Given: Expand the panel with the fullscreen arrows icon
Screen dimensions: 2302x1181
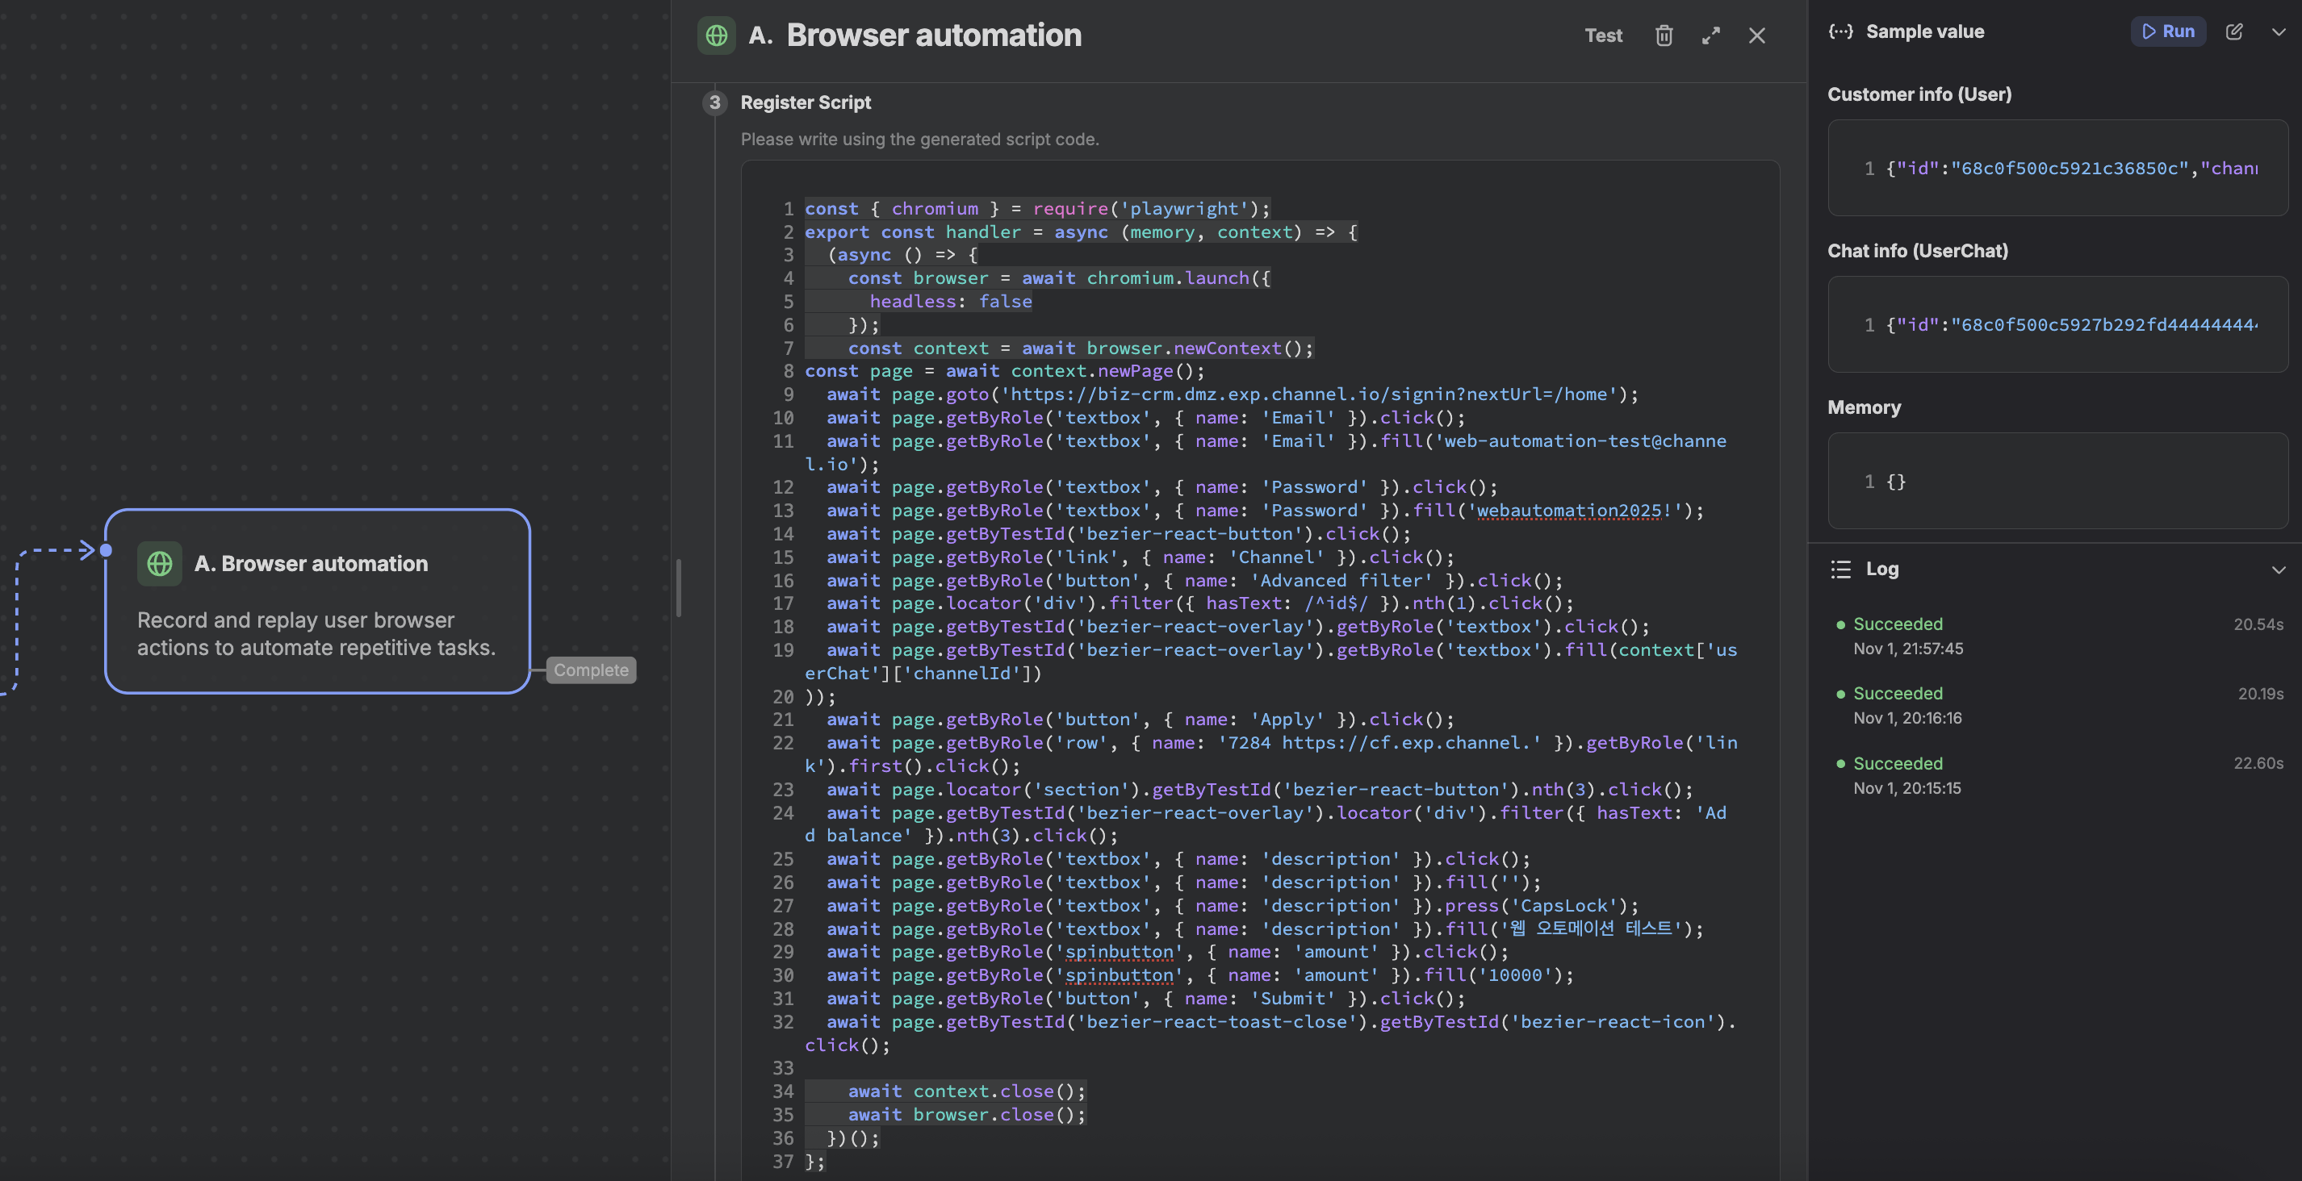Looking at the screenshot, I should [1710, 35].
